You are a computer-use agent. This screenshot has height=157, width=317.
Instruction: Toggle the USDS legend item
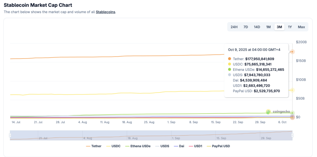pyautogui.click(x=162, y=146)
